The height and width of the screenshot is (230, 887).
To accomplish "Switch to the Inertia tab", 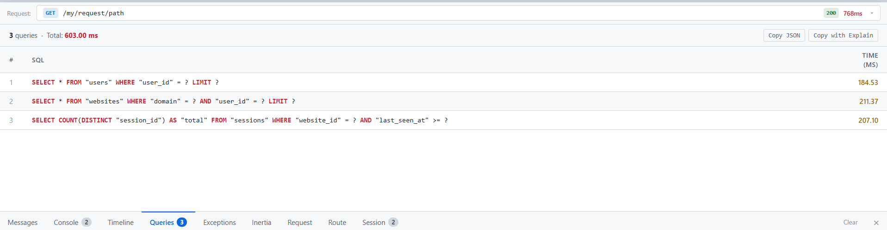I will tap(261, 223).
